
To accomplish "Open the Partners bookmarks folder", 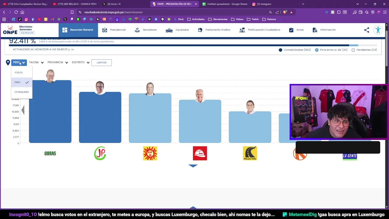I will click(269, 19).
